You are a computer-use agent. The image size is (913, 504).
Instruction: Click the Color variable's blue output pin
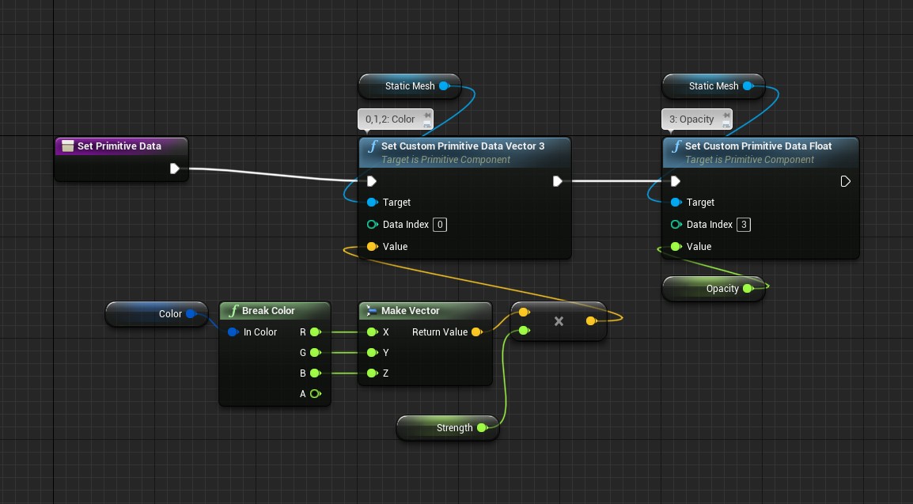(x=191, y=314)
